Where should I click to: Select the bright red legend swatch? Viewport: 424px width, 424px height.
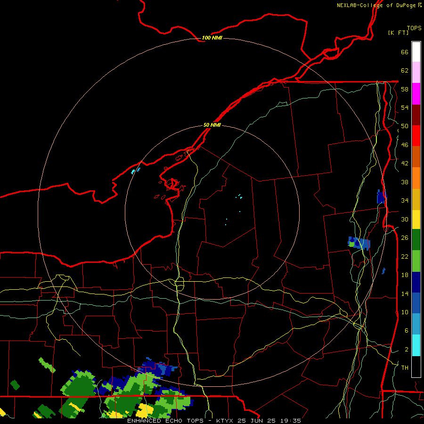[x=416, y=136]
